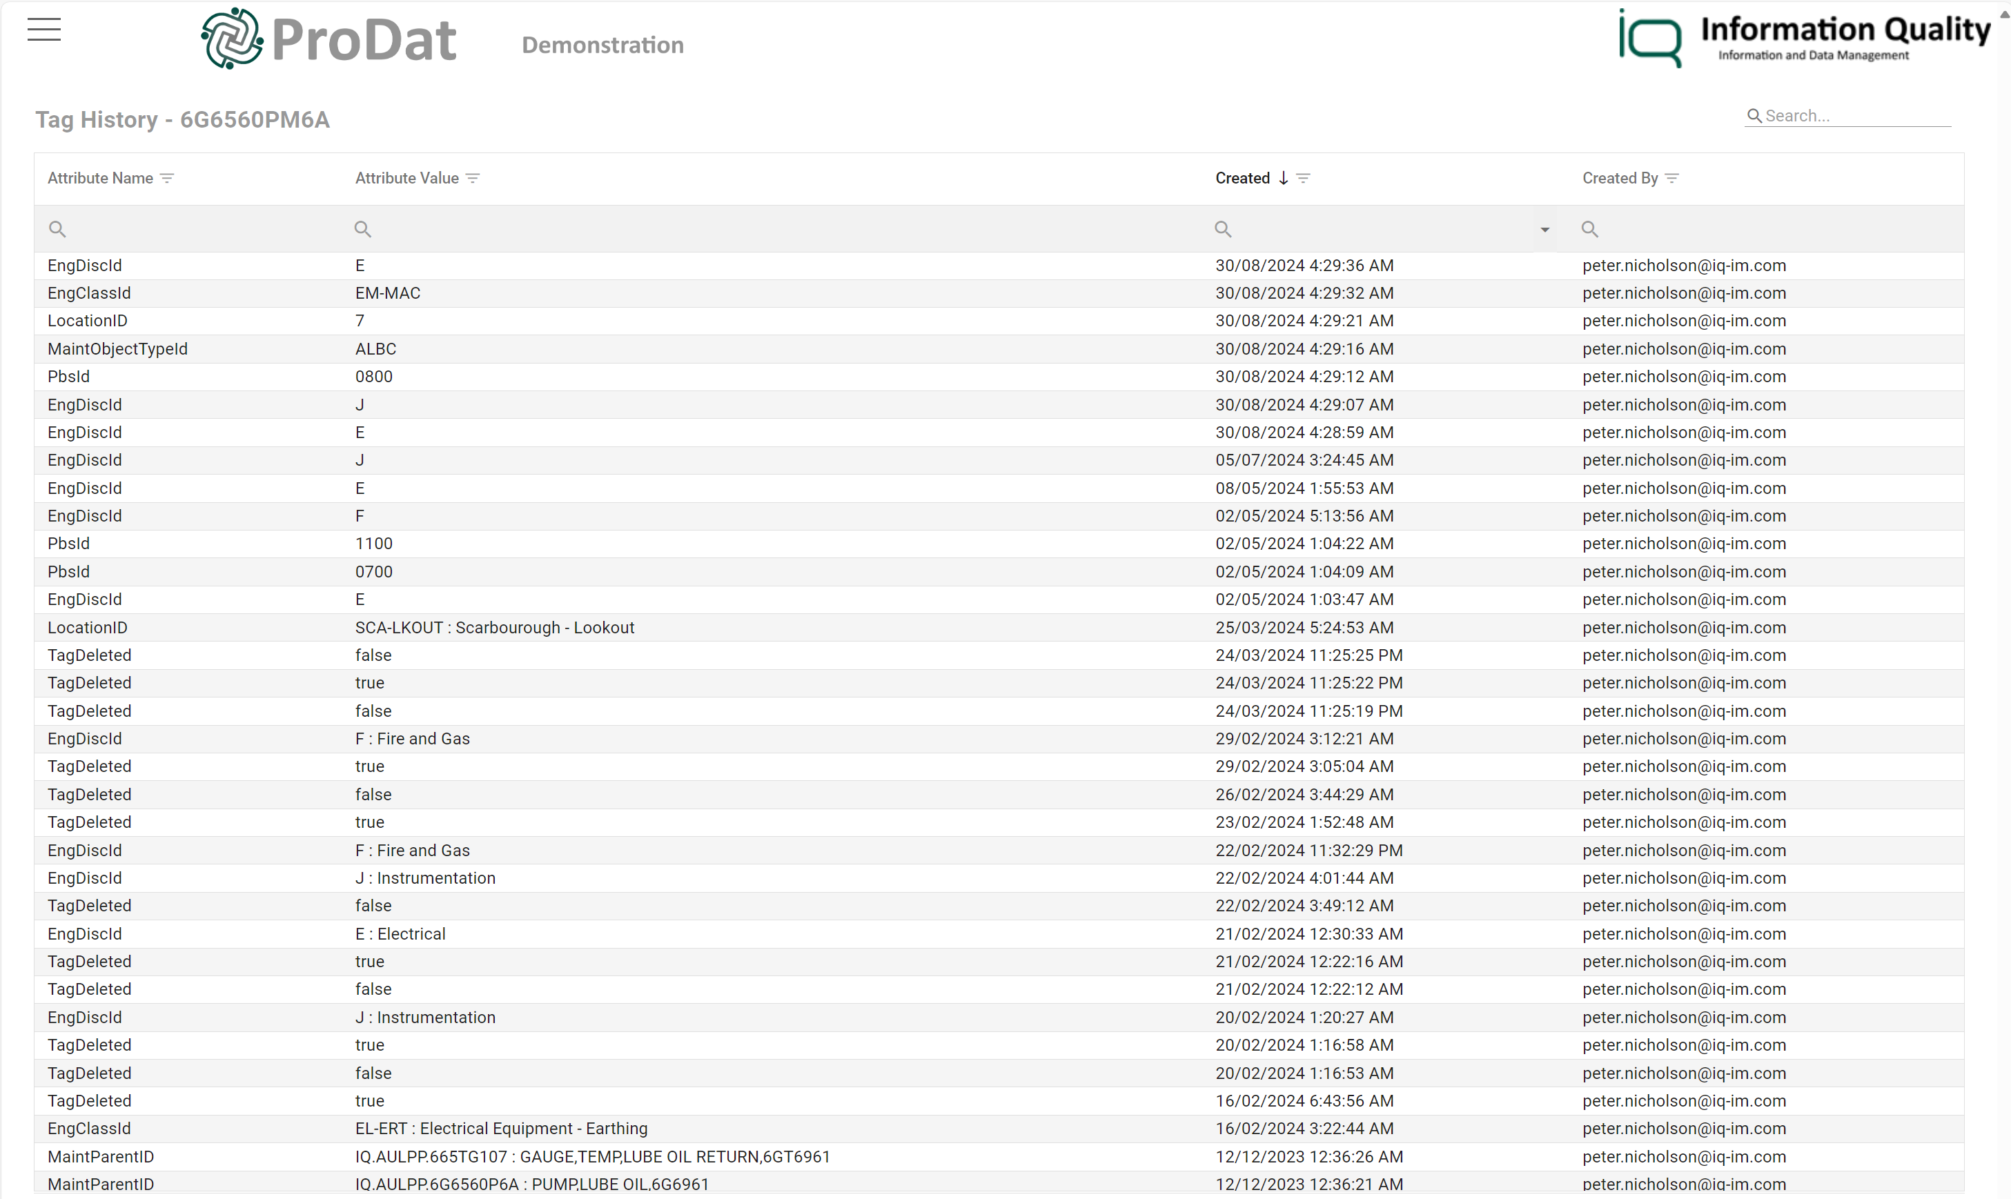This screenshot has height=1199, width=2011.
Task: Open the hamburger menu icon
Action: pos(44,28)
